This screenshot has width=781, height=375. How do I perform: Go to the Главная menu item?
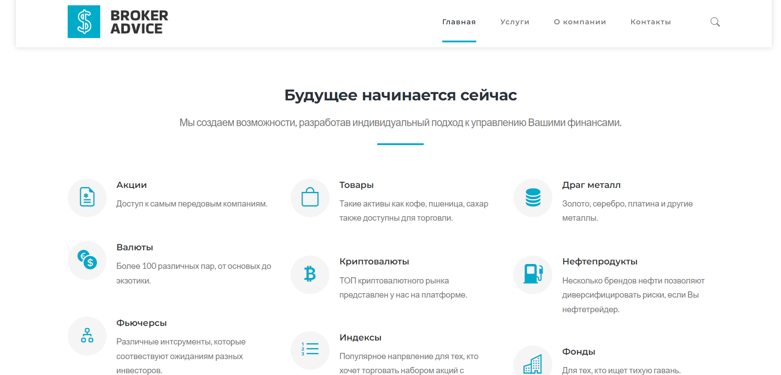coord(459,22)
